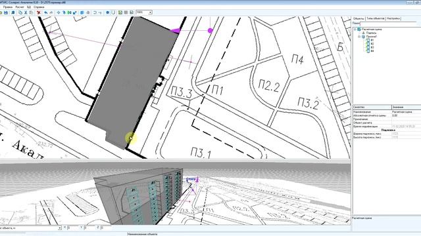Open the Правка menu
421x236 pixels.
(8, 7)
